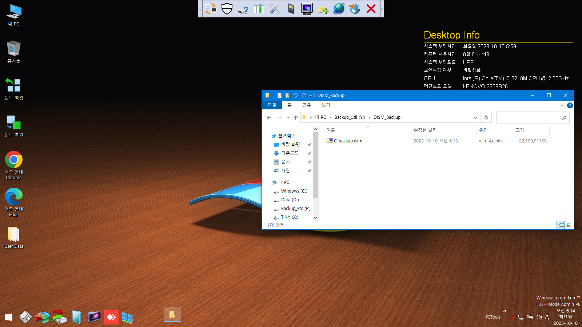Select the DISM_Backup Explorer taskbar button
Image resolution: width=582 pixels, height=327 pixels.
pos(172,315)
